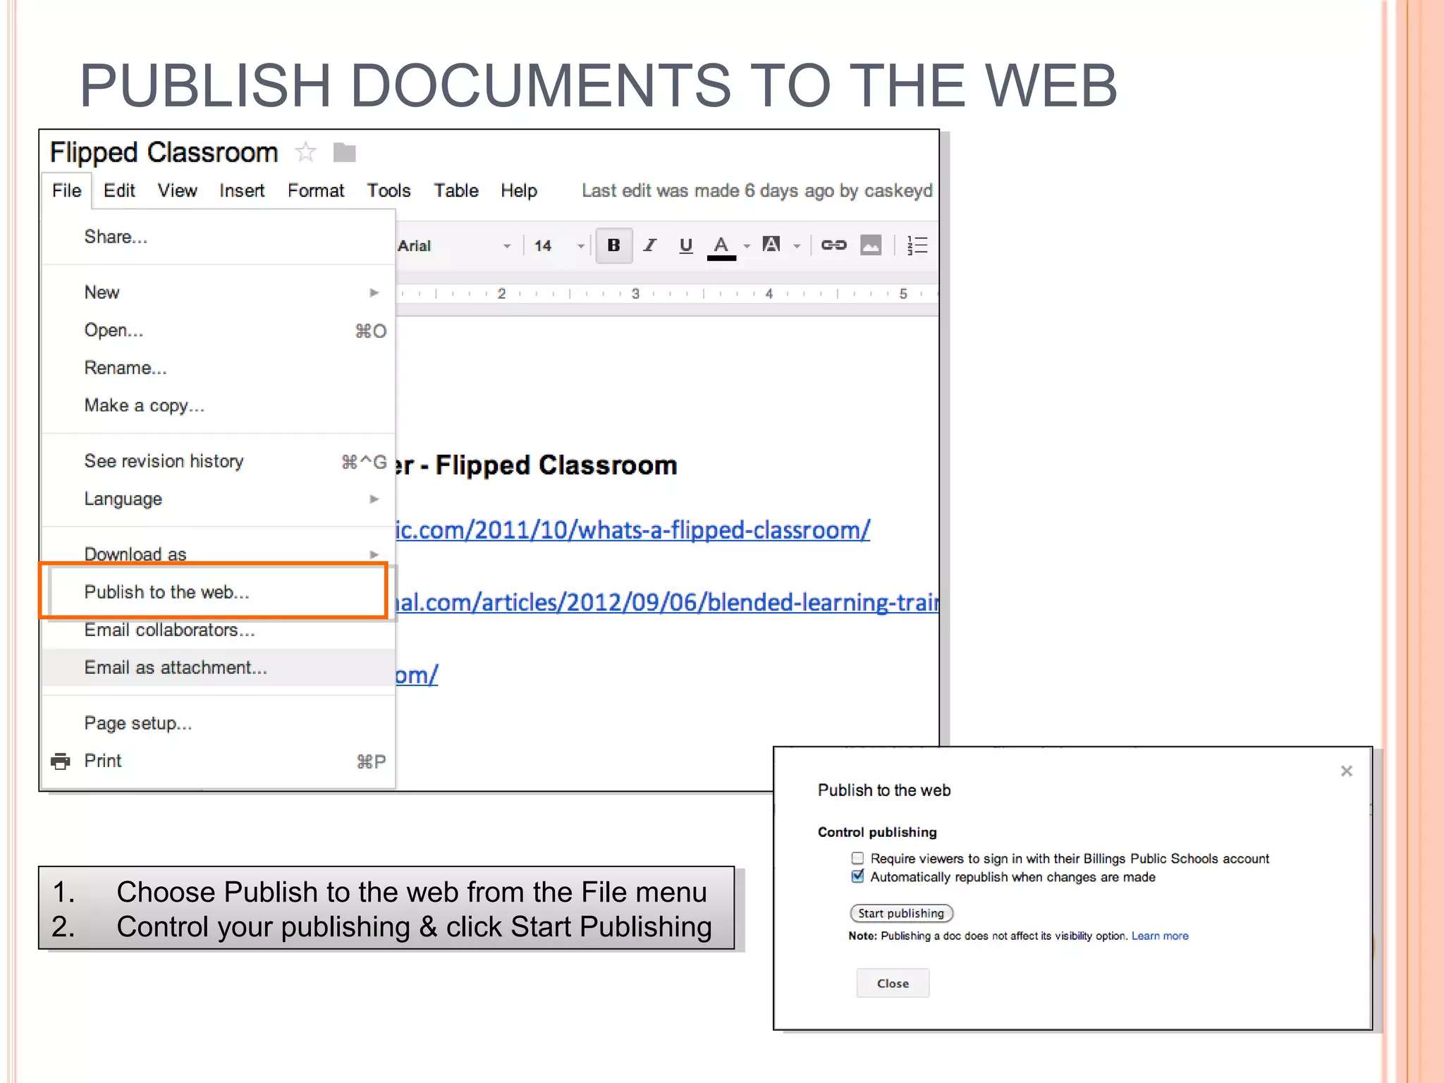This screenshot has height=1083, width=1444.
Task: Click the Last edit was made text
Action: tap(757, 191)
